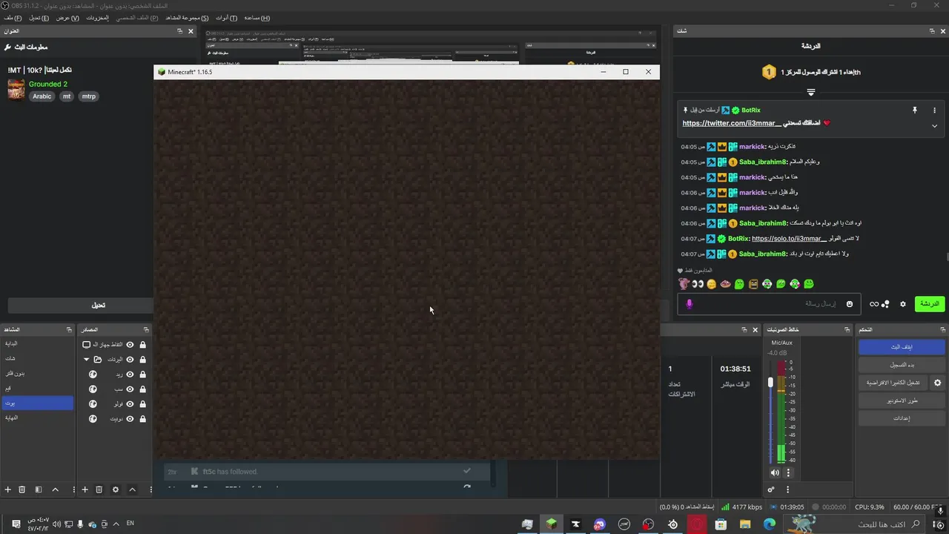Image resolution: width=949 pixels, height=534 pixels.
Task: Close the stream information dock
Action: point(191,31)
